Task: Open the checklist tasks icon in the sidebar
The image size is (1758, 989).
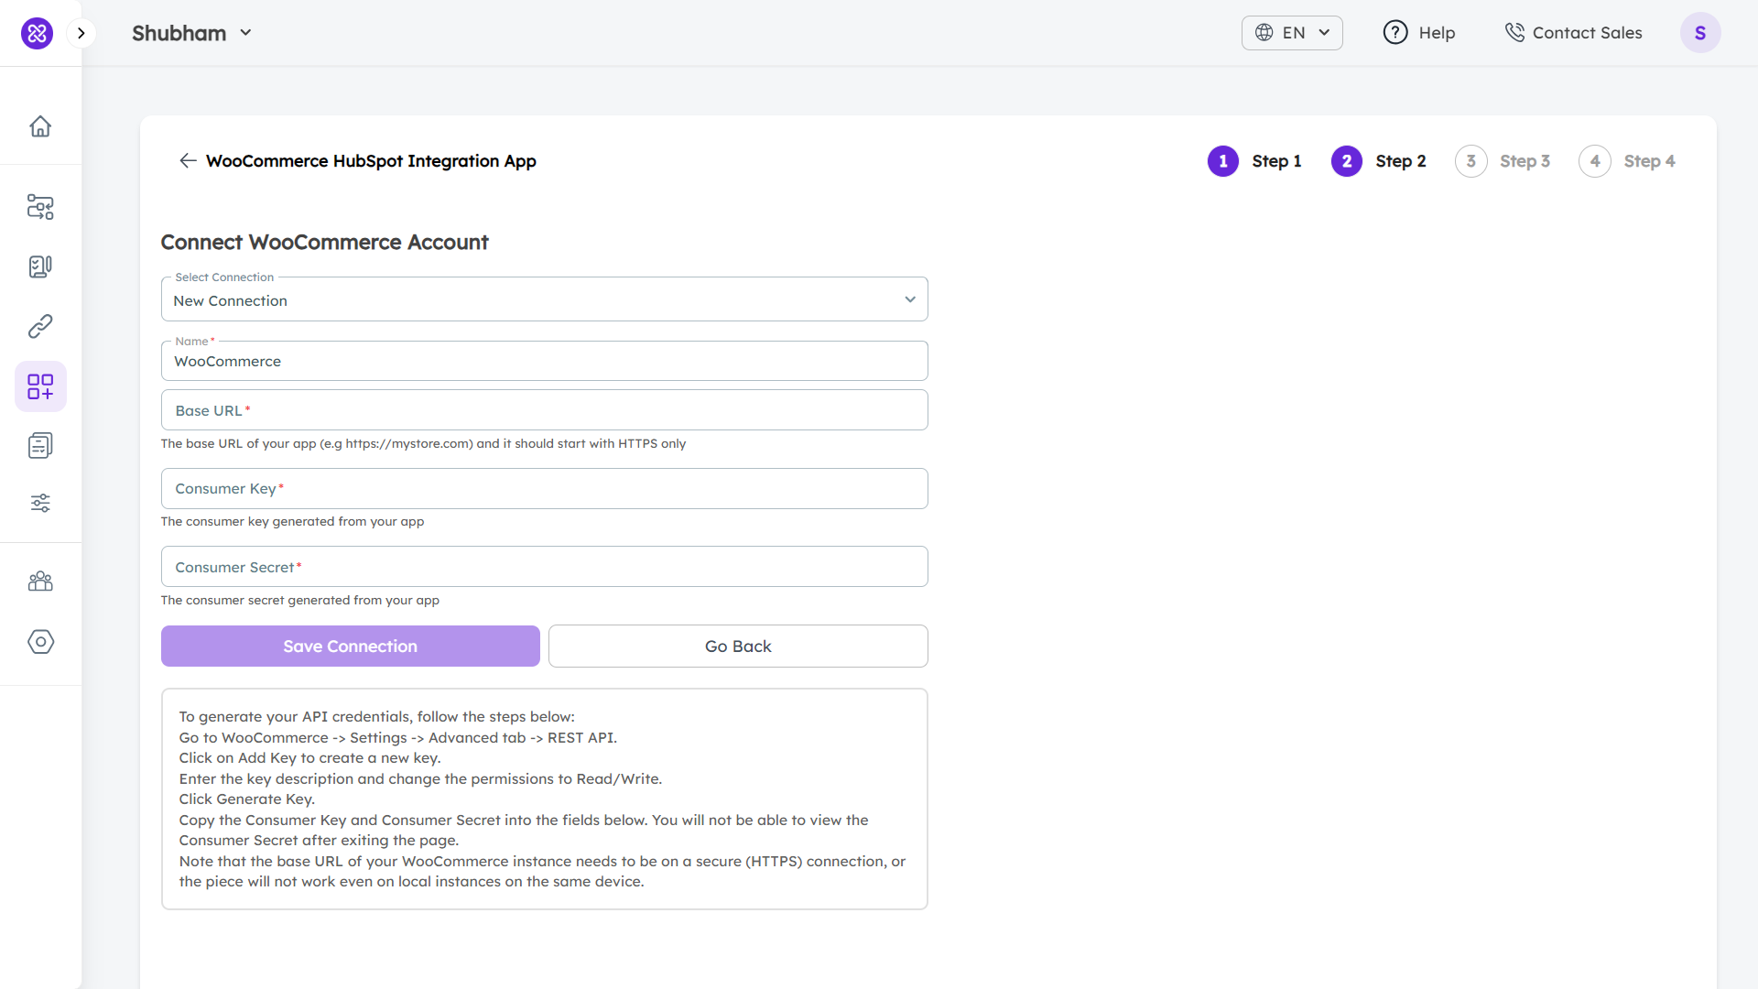Action: (x=40, y=266)
